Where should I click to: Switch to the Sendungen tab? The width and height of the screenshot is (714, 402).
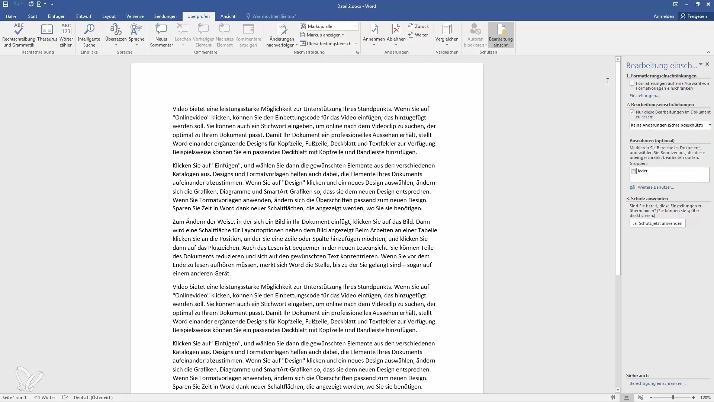click(165, 16)
